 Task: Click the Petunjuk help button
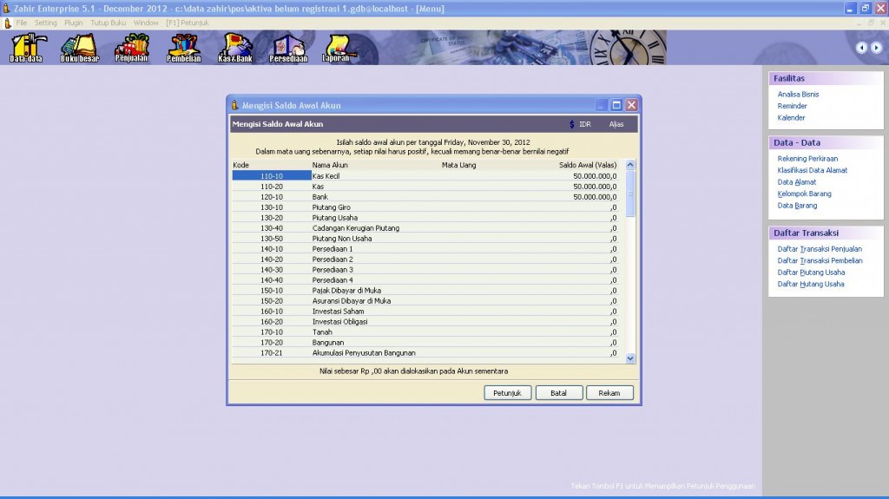(x=507, y=393)
